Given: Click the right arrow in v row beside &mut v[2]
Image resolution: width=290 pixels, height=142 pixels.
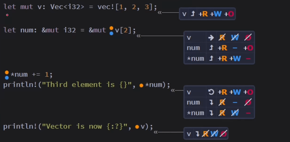Looking at the screenshot, I should tap(211, 38).
